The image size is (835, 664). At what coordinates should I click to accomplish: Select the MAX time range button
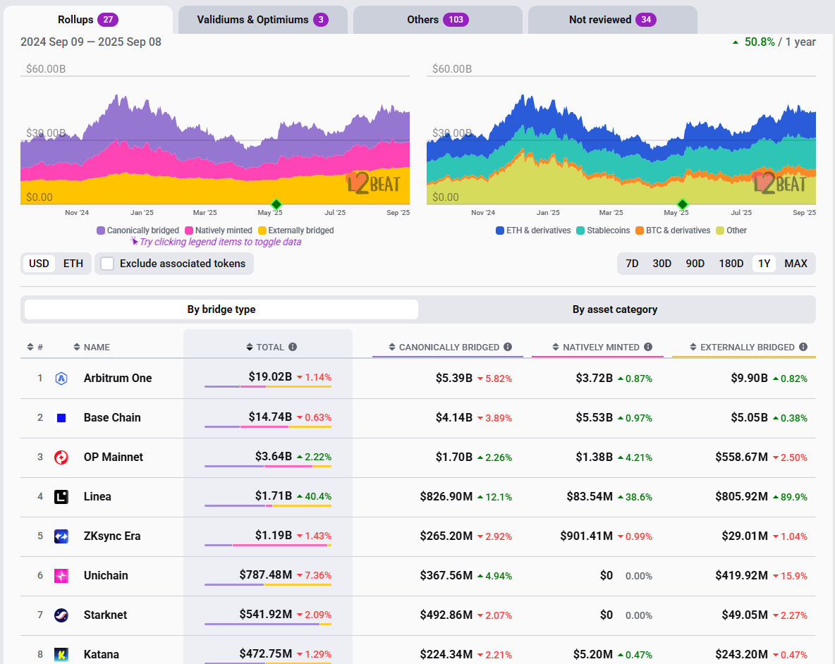(x=796, y=264)
